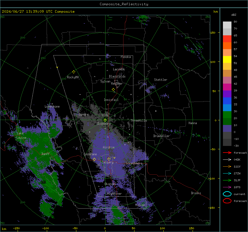Click the Lake Louise label

(x=21, y=135)
